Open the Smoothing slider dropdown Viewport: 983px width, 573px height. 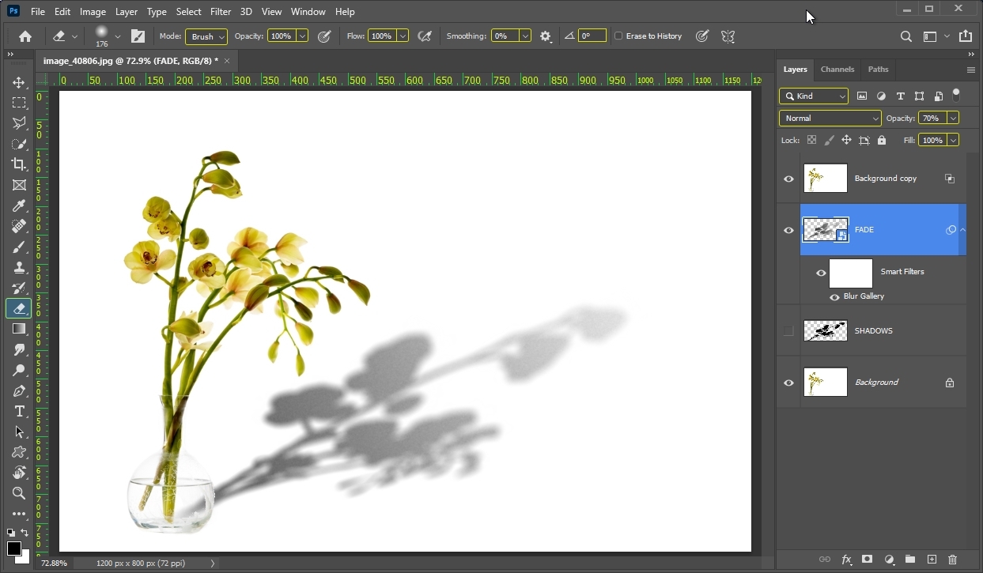525,36
